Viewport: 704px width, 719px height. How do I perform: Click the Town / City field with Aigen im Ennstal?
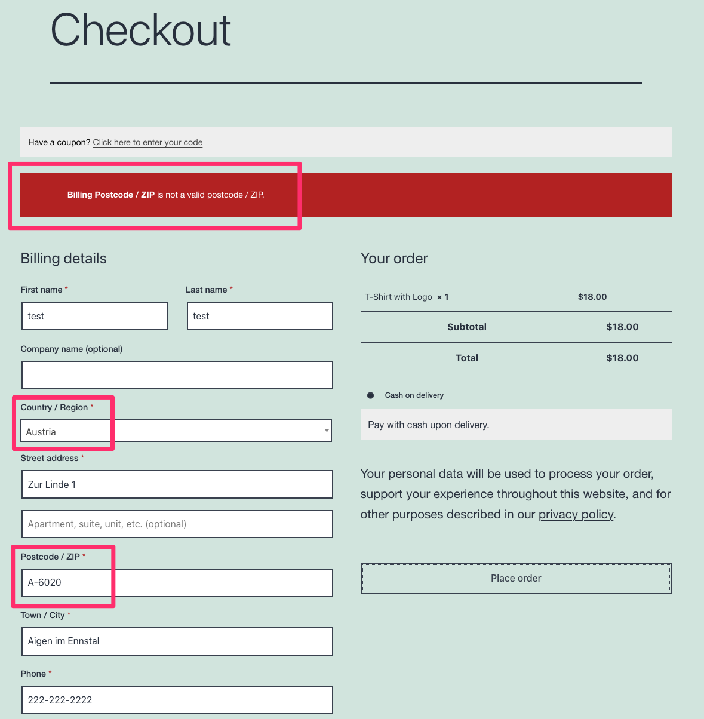pyautogui.click(x=177, y=641)
